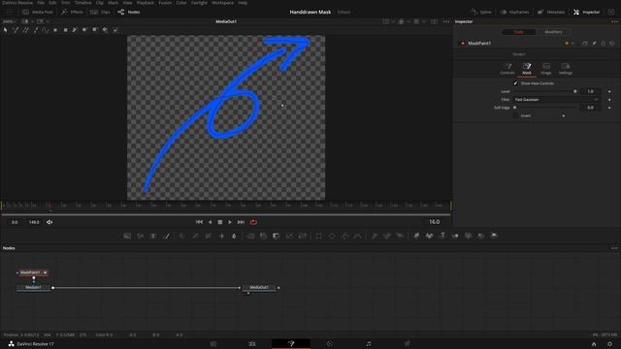The image size is (621, 349).
Task: Open the Inspector panel options menu
Action: click(x=614, y=21)
